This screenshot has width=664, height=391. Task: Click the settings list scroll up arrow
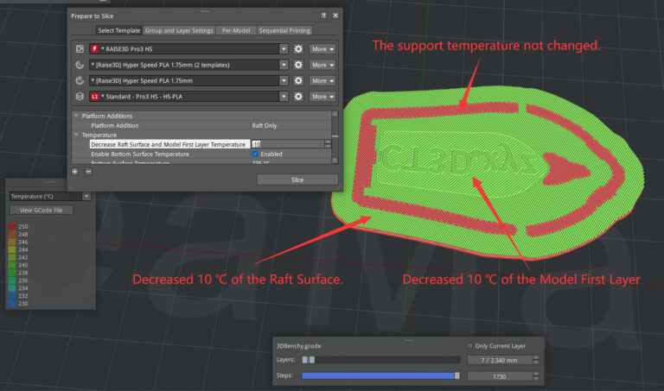coord(335,114)
